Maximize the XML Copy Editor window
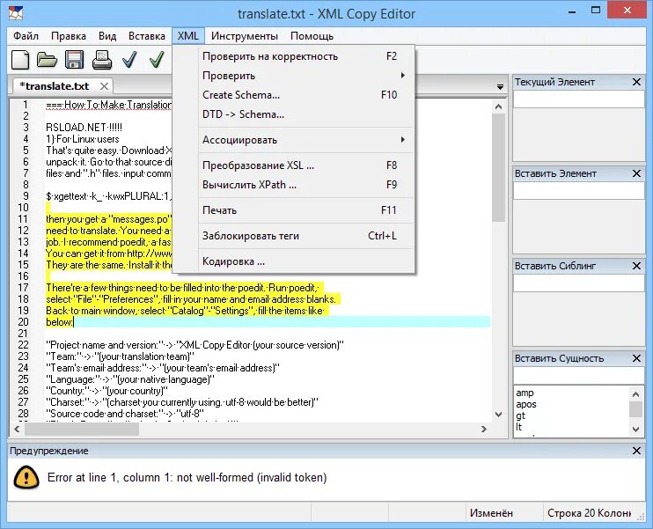The width and height of the screenshot is (653, 529). [x=596, y=11]
